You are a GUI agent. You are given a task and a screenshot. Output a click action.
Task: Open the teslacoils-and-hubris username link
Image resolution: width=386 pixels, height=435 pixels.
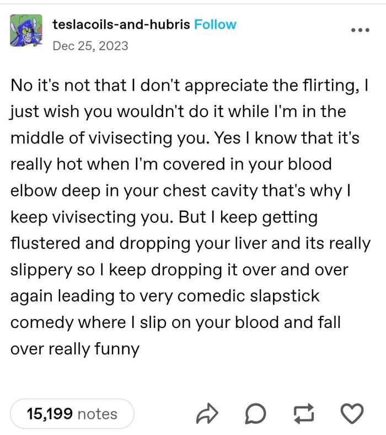click(121, 24)
